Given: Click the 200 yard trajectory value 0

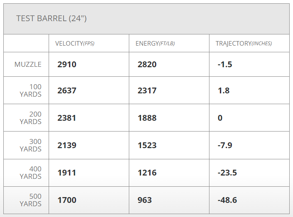Looking at the screenshot, I should tap(220, 118).
